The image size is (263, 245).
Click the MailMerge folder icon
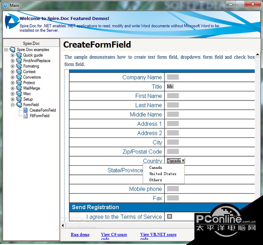tap(19, 88)
